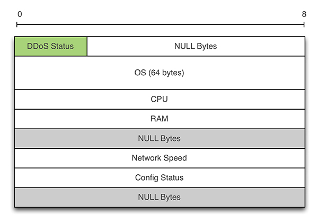Click the ruler's left end tick under 0
318x223 pixels.
(x=17, y=25)
